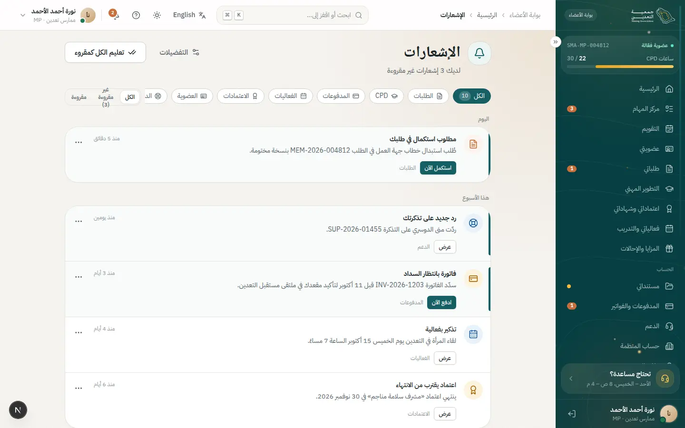Open التقويم in the sidebar

(x=620, y=129)
